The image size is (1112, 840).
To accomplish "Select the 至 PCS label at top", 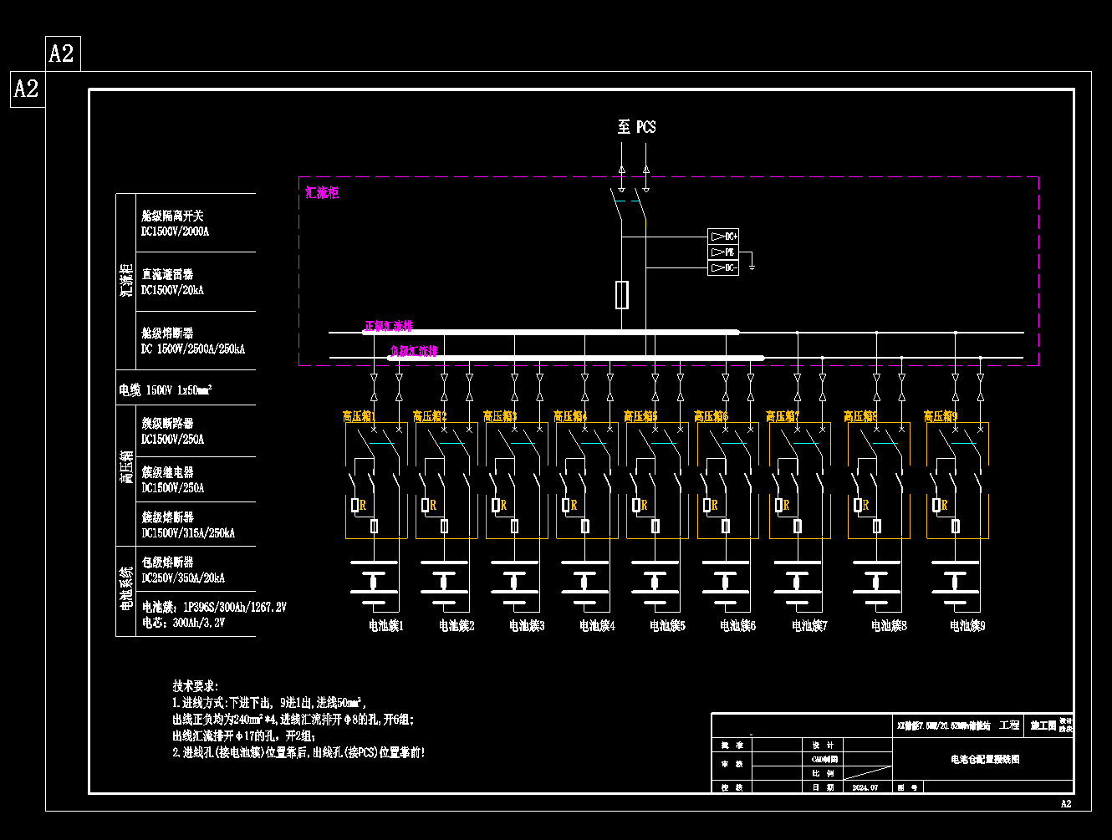I will (x=636, y=127).
